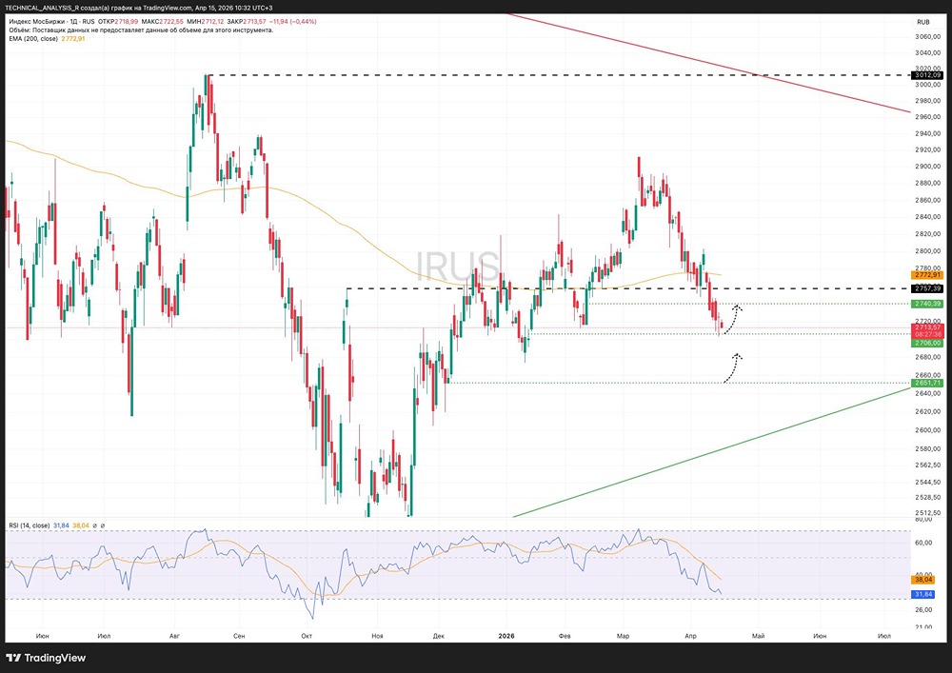This screenshot has width=952, height=673.
Task: Click the Фев label on the time axis
Action: 565,636
